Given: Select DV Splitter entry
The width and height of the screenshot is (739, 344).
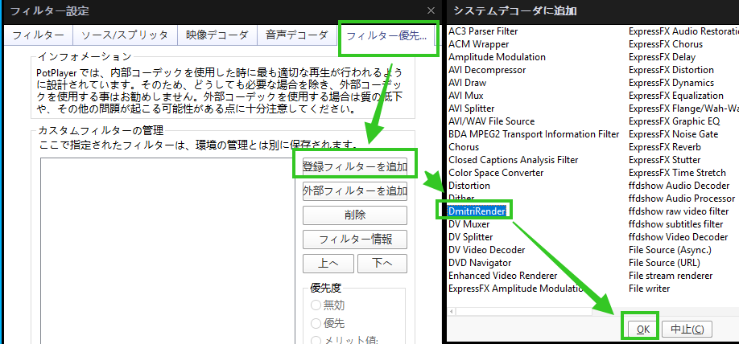Looking at the screenshot, I should 470,237.
